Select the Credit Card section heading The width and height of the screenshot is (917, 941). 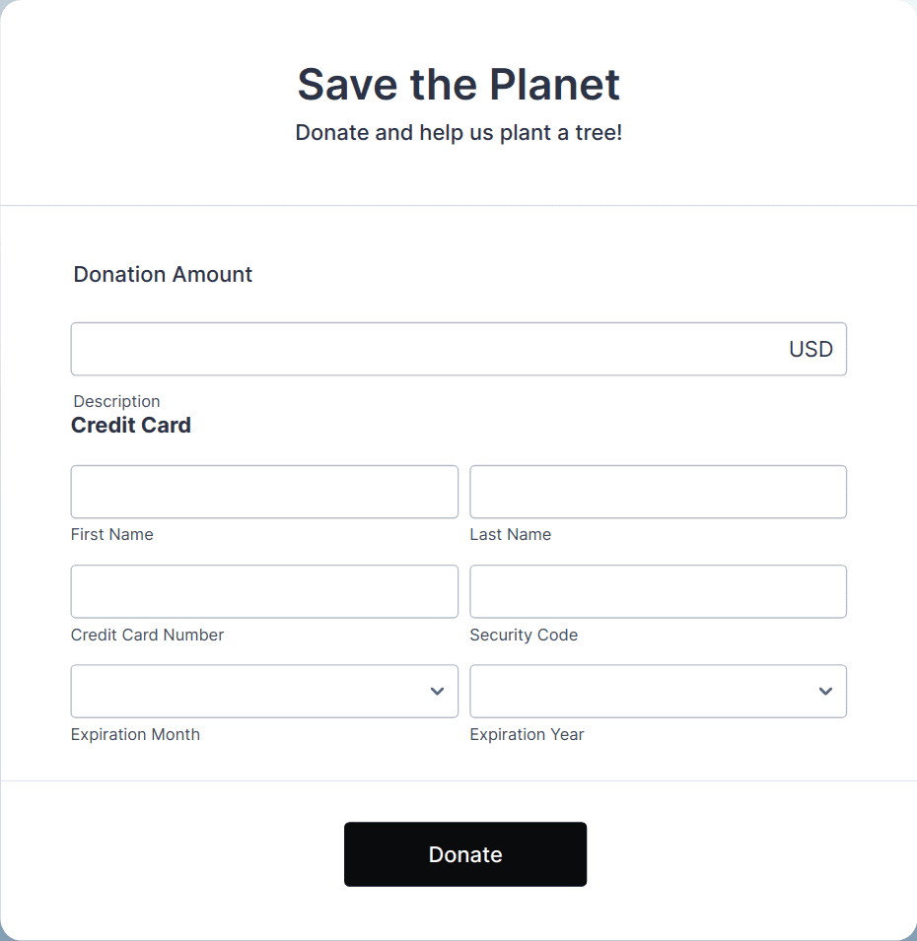pos(130,425)
